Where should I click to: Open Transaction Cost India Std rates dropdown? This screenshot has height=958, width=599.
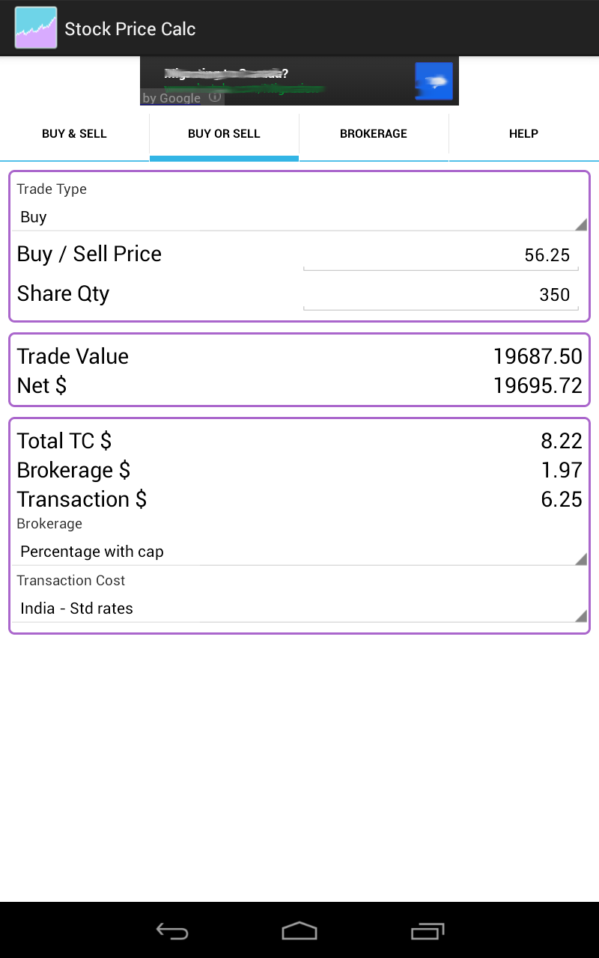click(299, 608)
